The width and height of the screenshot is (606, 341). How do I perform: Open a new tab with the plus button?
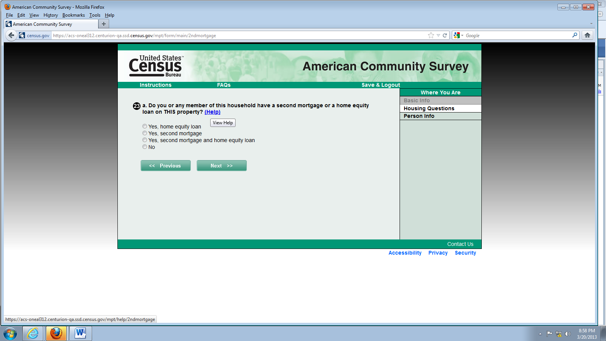[104, 24]
